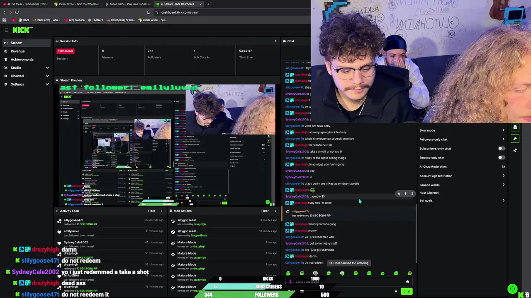This screenshot has height=298, width=531.
Task: Open a new browser tab
Action: 208,4
